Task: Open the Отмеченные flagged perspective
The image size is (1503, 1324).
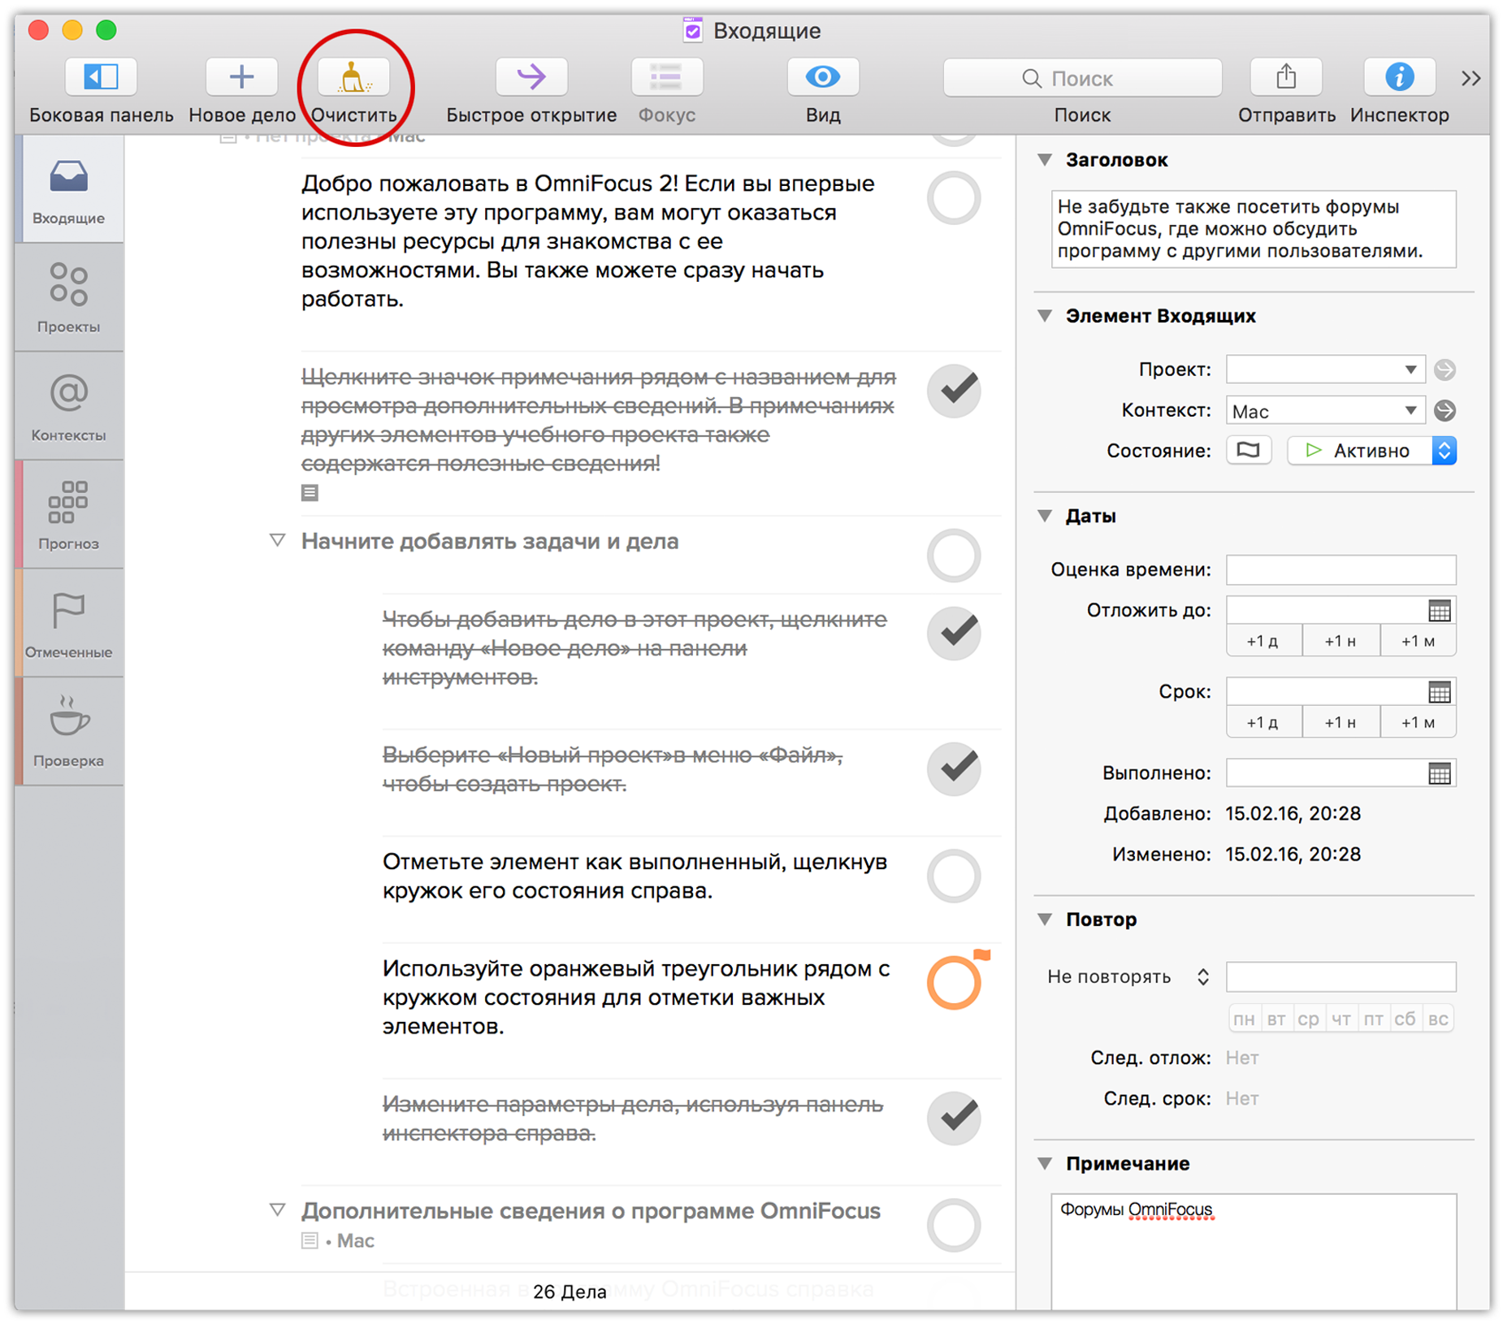Action: coord(69,623)
